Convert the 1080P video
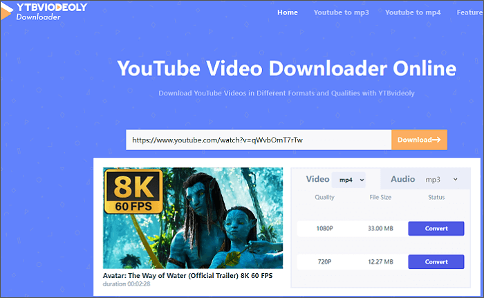 pos(436,229)
